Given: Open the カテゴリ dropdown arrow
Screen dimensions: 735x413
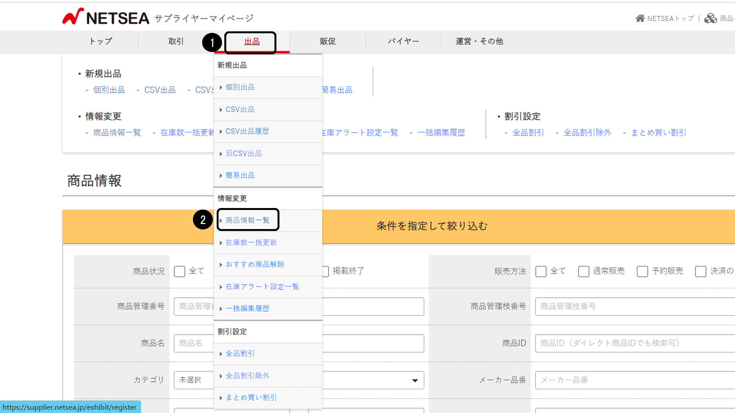Looking at the screenshot, I should coord(415,380).
